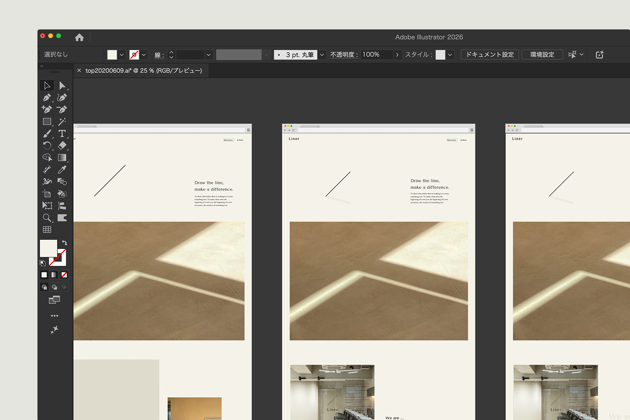Select the Delete Anchor Point tool
This screenshot has width=630, height=420.
62,110
